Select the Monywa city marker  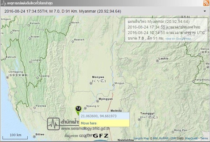(x=91, y=83)
